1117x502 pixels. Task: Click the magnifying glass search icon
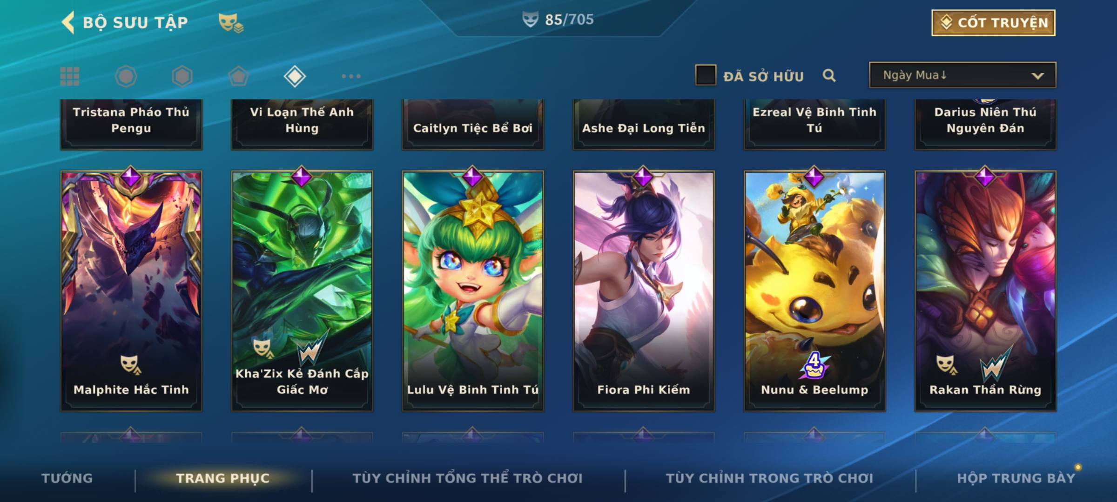coord(829,75)
